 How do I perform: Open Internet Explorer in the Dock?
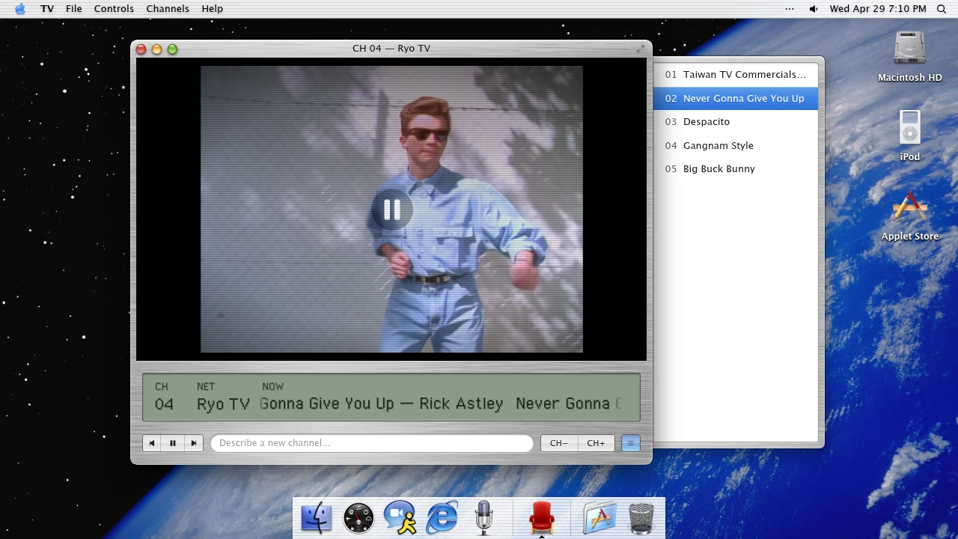(x=442, y=518)
